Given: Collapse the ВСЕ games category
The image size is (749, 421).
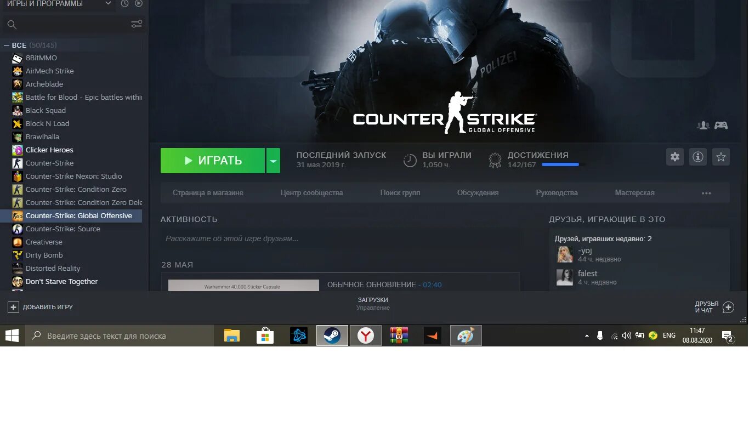Looking at the screenshot, I should [x=7, y=45].
